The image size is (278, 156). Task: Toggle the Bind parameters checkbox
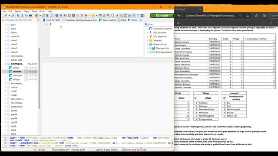(x=150, y=52)
